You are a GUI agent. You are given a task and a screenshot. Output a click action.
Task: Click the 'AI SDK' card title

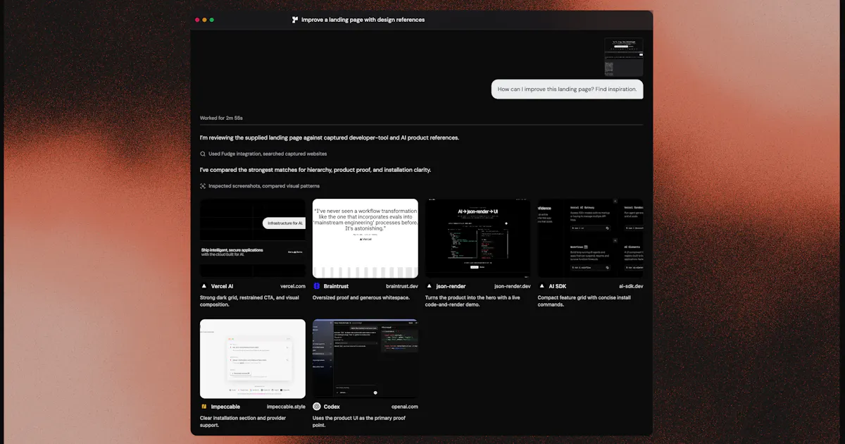click(558, 286)
